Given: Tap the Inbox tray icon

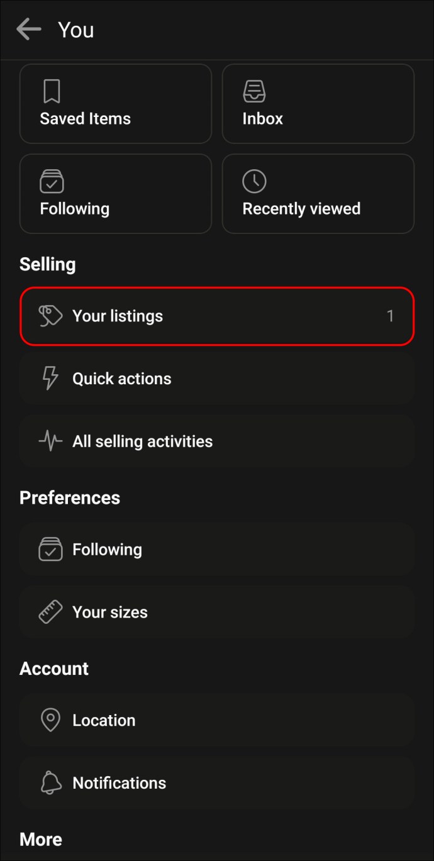Looking at the screenshot, I should [254, 92].
